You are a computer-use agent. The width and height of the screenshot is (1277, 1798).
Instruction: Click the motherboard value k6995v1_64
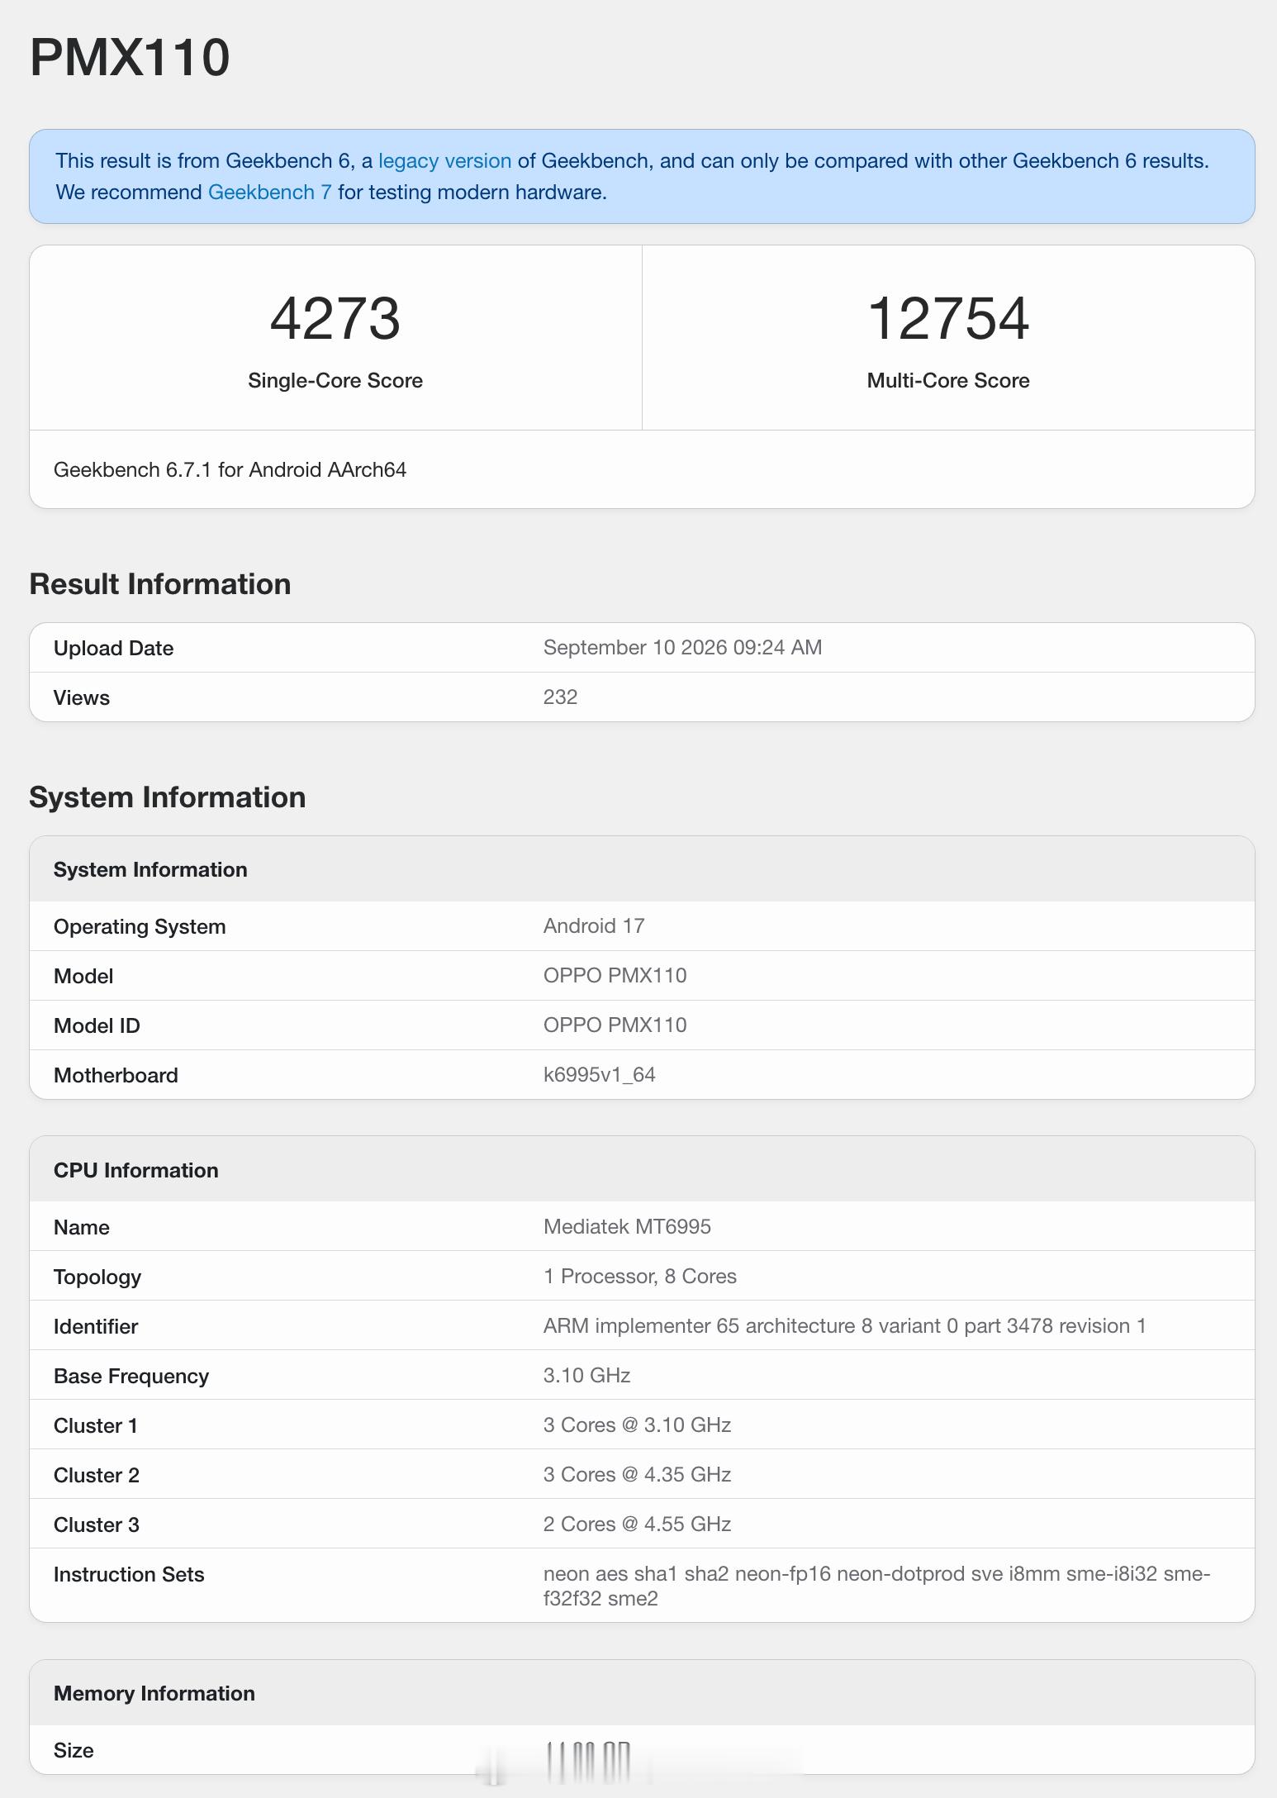coord(599,1074)
